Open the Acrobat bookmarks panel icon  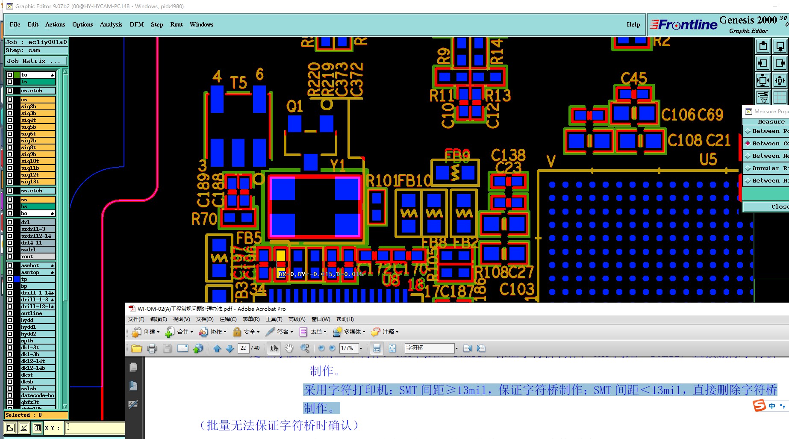(133, 386)
